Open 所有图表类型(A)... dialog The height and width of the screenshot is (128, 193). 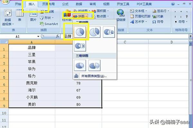(x=95, y=76)
